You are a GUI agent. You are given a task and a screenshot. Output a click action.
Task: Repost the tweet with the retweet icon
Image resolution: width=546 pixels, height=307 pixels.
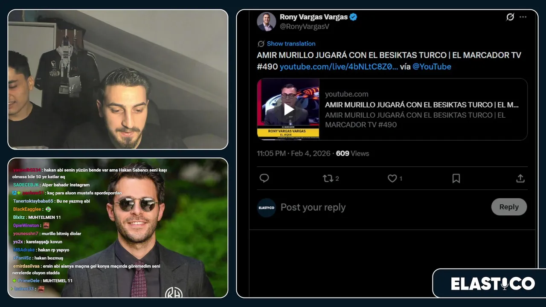point(328,178)
